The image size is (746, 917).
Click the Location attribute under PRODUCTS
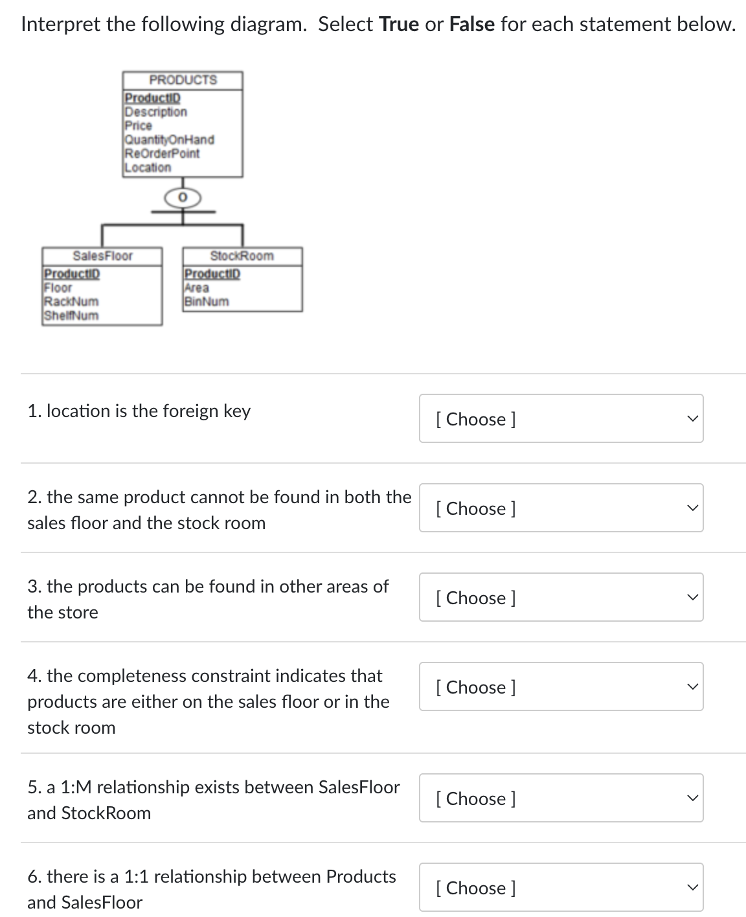[x=147, y=166]
